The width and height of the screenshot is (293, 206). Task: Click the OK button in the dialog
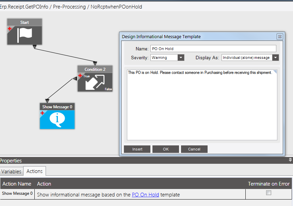pyautogui.click(x=166, y=149)
